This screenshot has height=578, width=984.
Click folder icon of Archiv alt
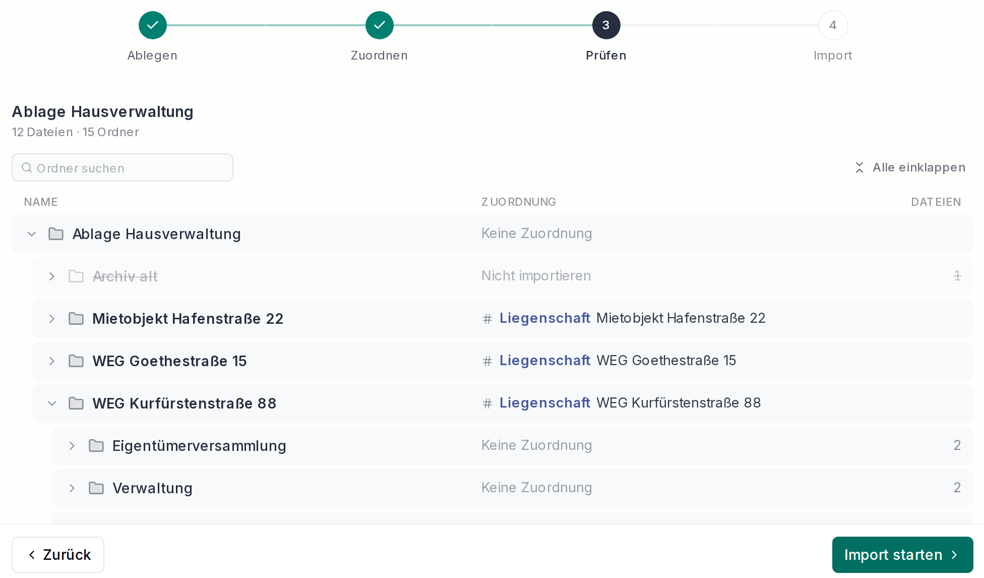[x=76, y=276]
